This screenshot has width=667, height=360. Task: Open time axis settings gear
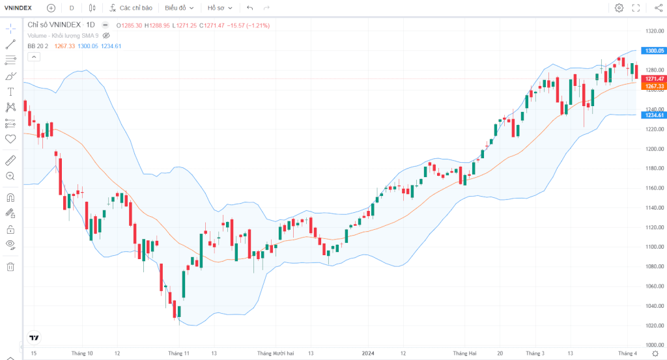tap(655, 353)
